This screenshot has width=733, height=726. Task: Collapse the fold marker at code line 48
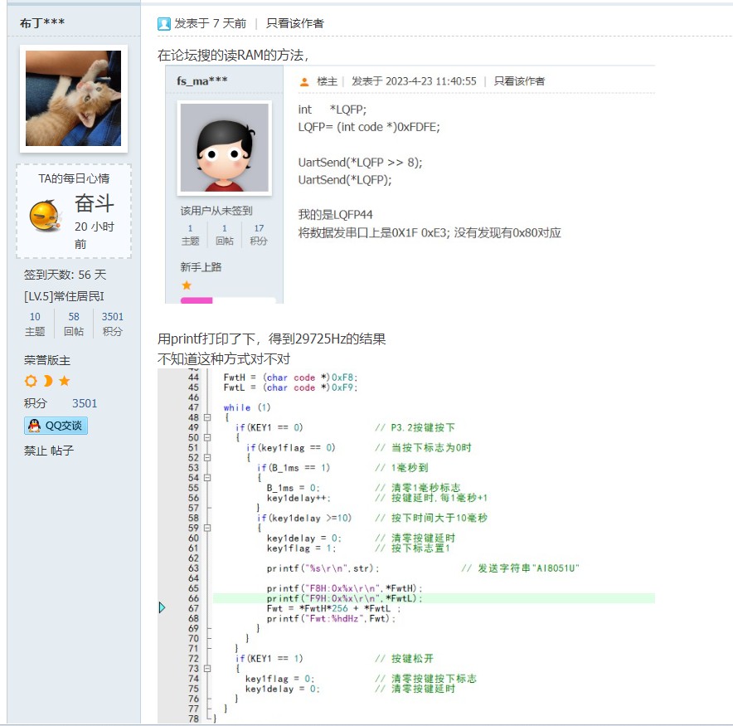click(207, 417)
